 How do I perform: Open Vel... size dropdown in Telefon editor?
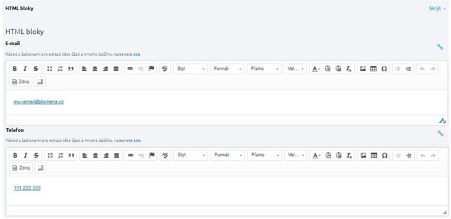click(x=296, y=155)
